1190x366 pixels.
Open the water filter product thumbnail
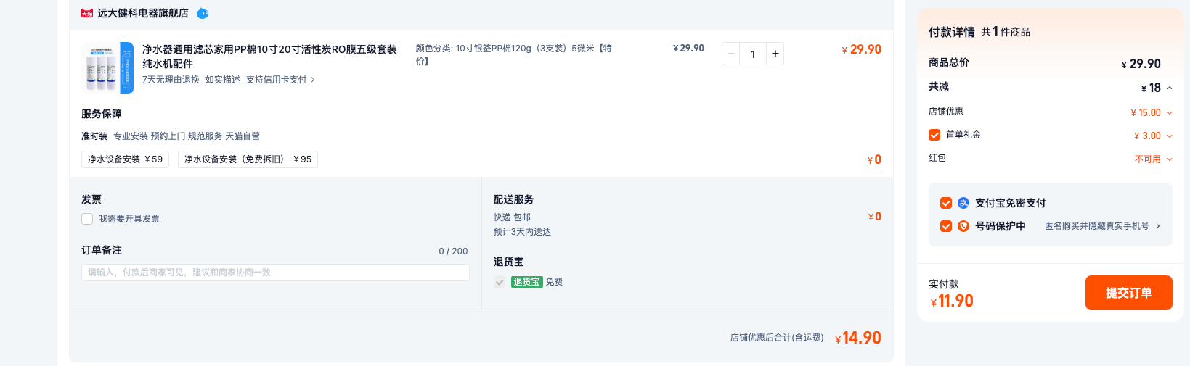[107, 68]
